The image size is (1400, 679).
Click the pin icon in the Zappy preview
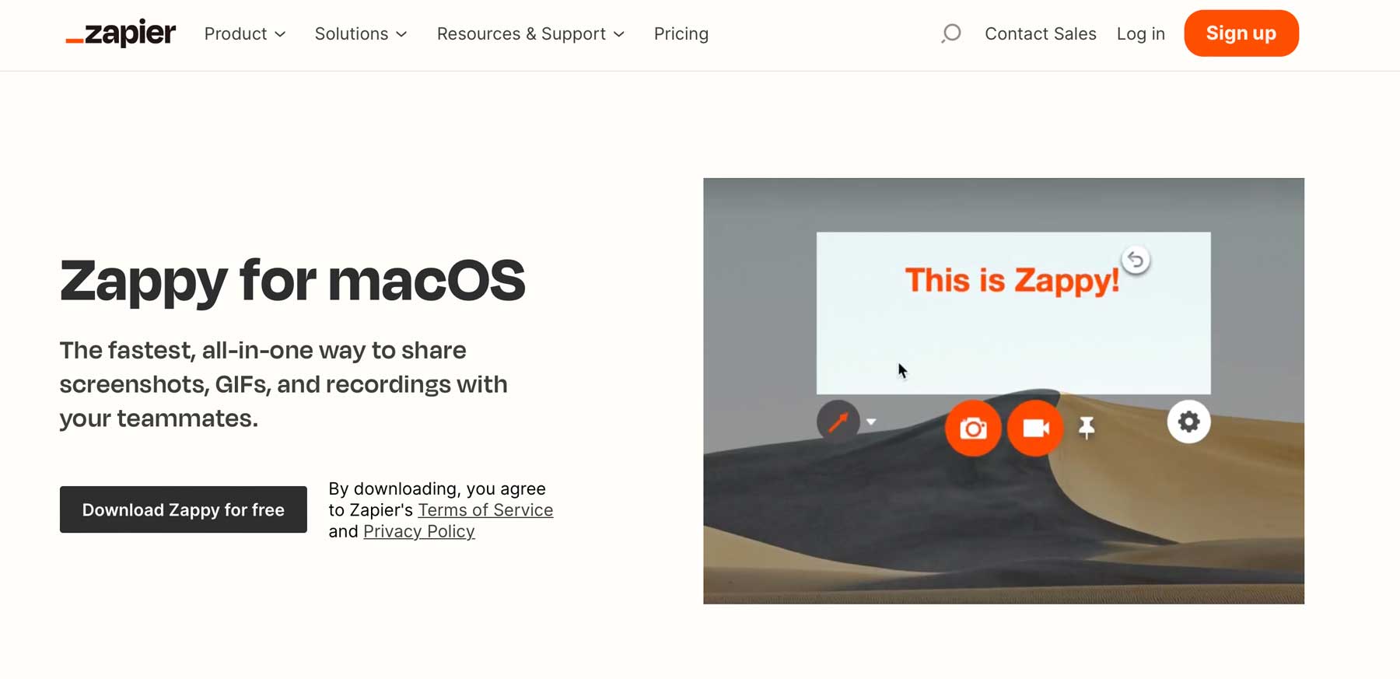pyautogui.click(x=1087, y=427)
